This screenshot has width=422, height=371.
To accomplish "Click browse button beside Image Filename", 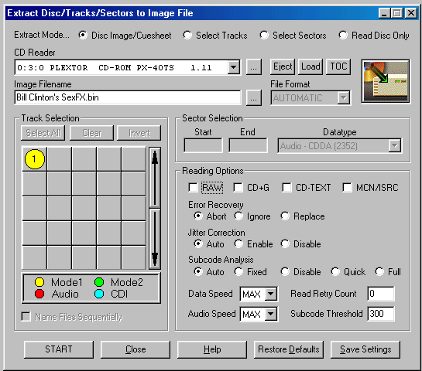I will pyautogui.click(x=253, y=97).
